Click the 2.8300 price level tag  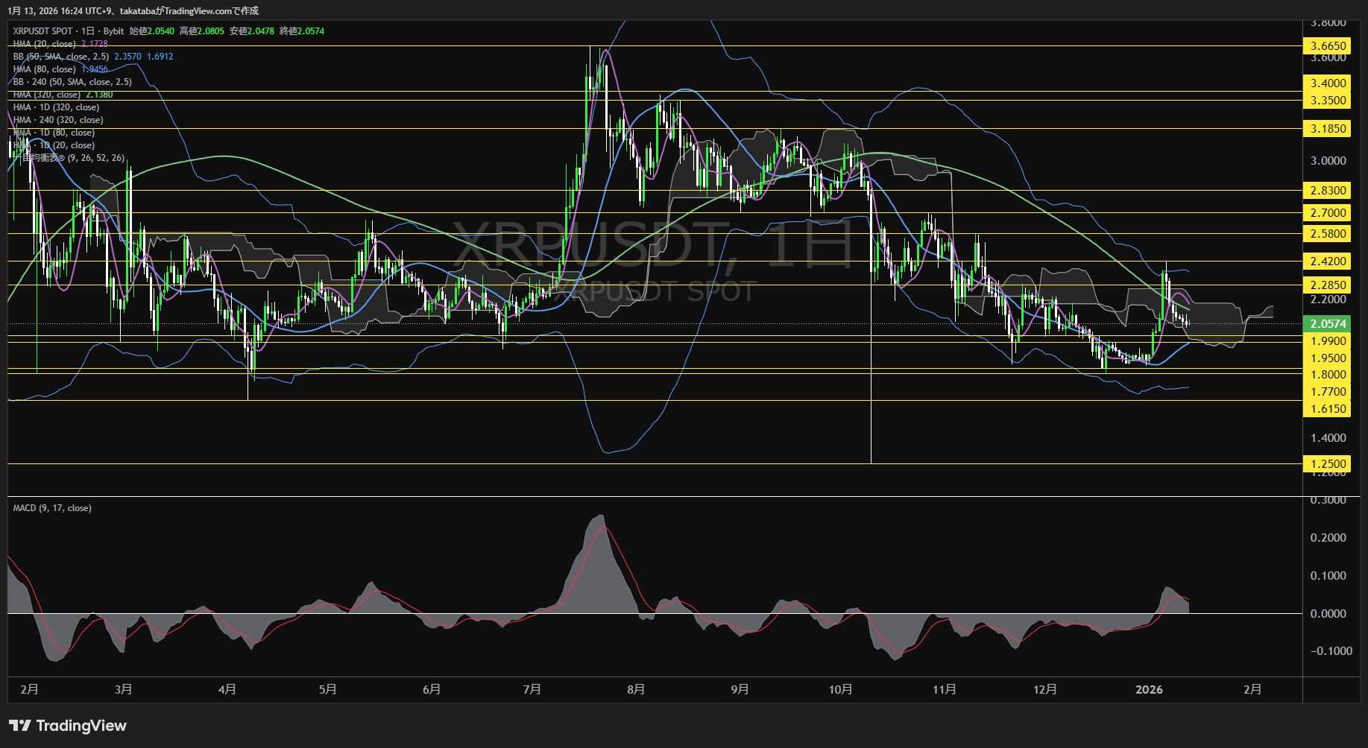point(1328,190)
